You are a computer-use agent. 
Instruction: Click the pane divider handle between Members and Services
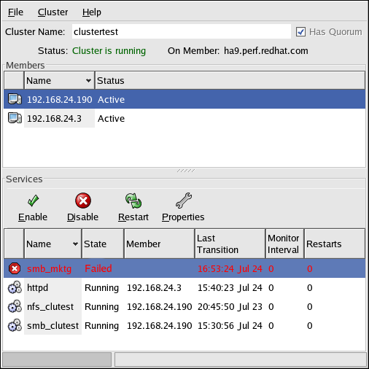coord(186,171)
